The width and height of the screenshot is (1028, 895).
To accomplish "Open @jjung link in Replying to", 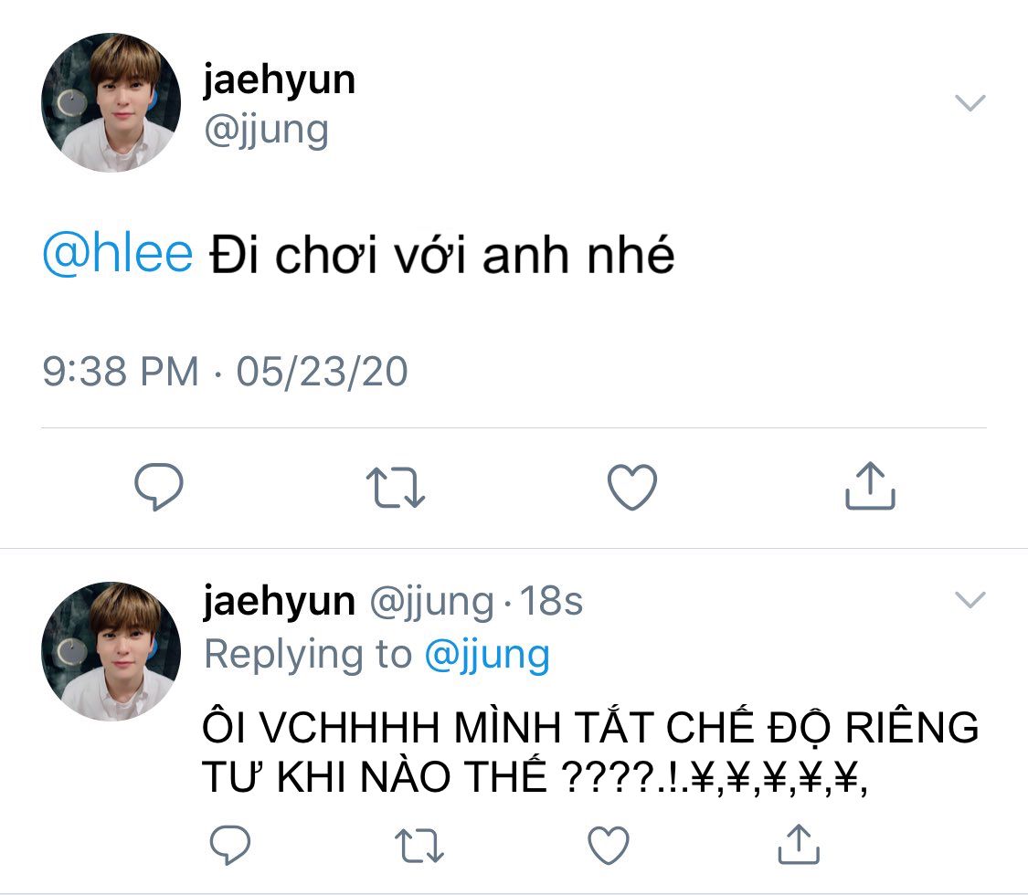I will click(486, 654).
